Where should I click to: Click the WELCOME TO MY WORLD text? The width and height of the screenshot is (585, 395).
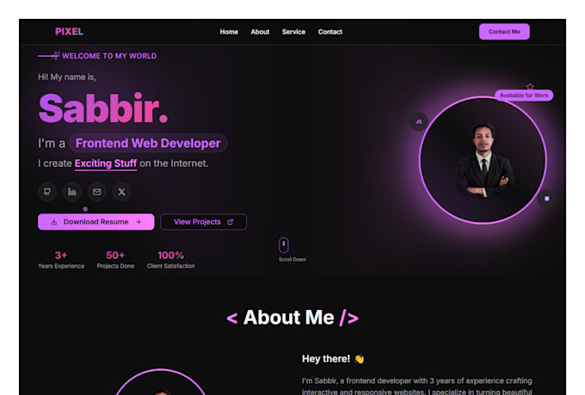[x=109, y=56]
